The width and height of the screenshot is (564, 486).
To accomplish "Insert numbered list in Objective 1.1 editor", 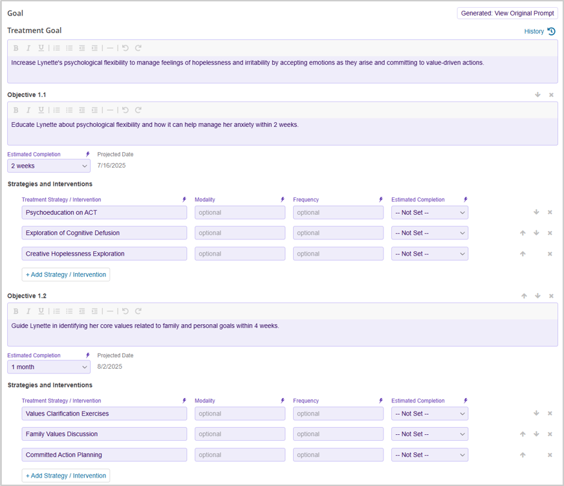I will [x=57, y=110].
